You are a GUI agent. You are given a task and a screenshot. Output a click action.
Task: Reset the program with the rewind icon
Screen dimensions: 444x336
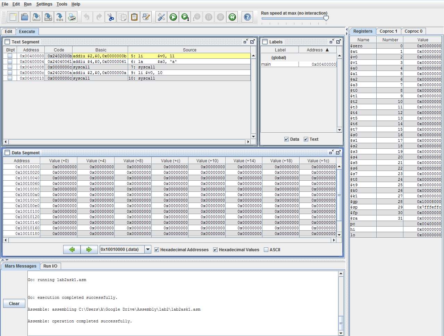pyautogui.click(x=232, y=17)
